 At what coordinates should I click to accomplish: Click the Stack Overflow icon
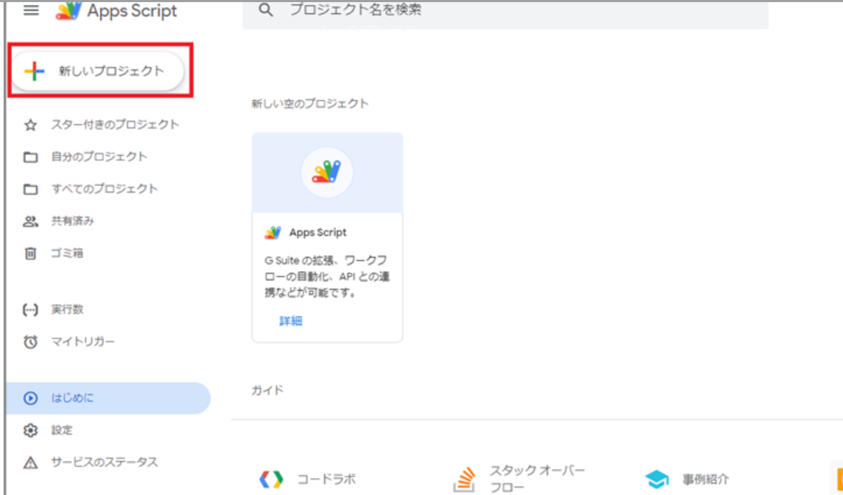pos(464,479)
